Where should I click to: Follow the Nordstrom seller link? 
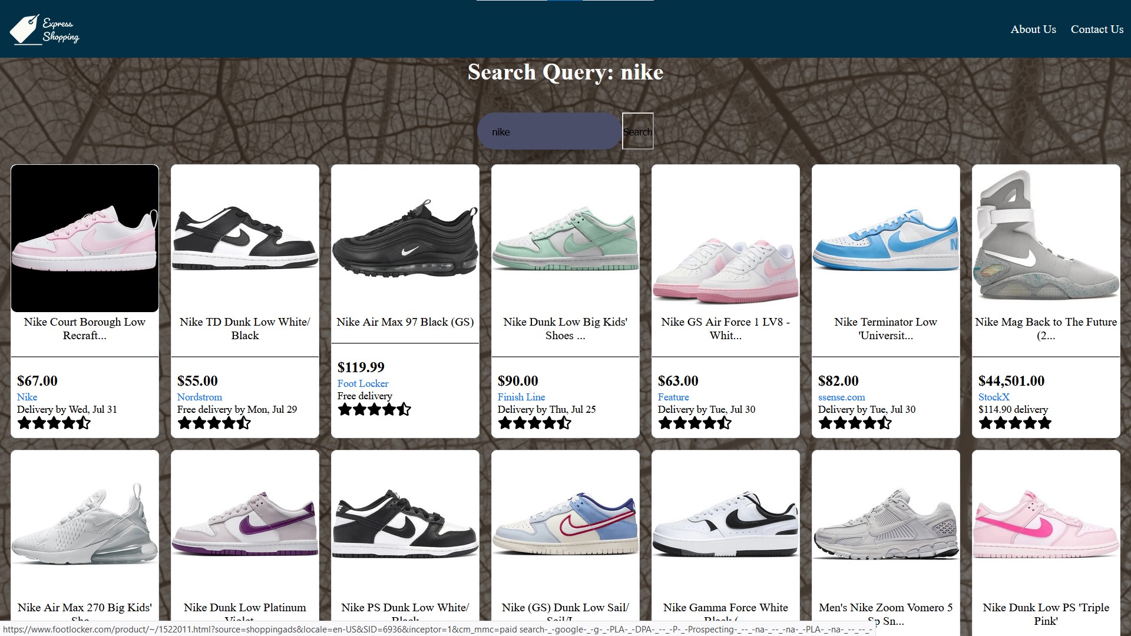tap(200, 397)
